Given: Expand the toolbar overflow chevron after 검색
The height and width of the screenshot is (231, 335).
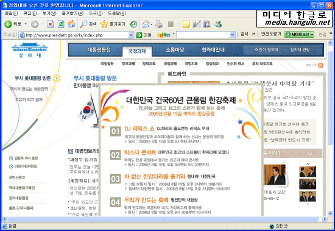Looking at the screenshot, I should 253,34.
